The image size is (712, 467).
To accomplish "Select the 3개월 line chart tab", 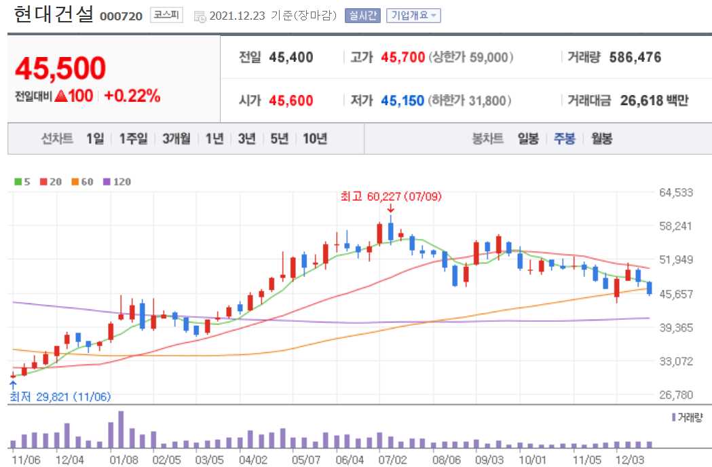I will click(x=176, y=138).
